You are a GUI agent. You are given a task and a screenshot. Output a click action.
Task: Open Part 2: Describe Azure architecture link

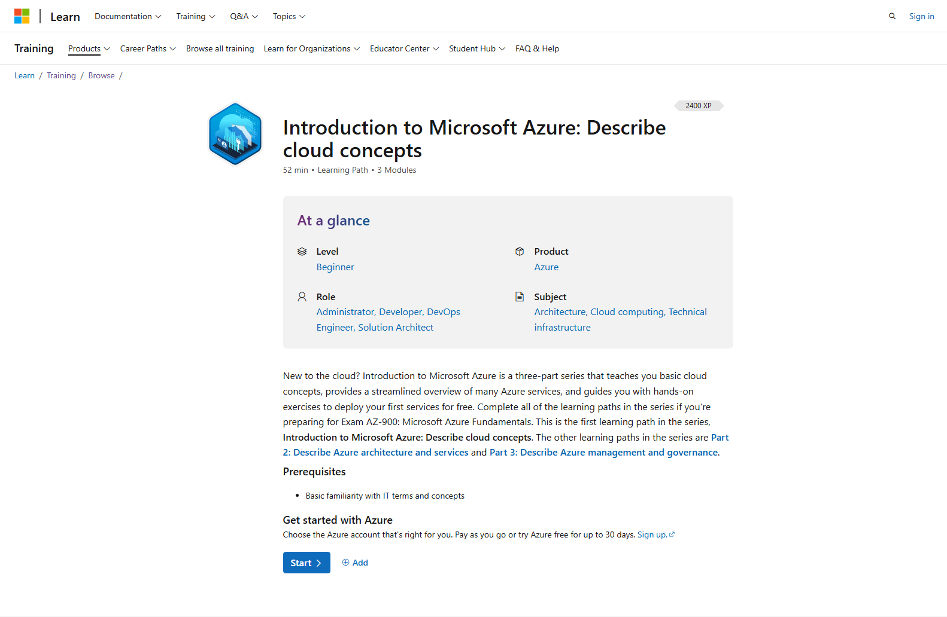[x=506, y=445]
